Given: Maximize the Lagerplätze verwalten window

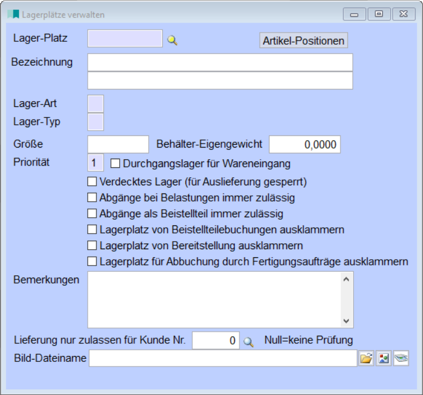Looking at the screenshot, I should tap(379, 14).
